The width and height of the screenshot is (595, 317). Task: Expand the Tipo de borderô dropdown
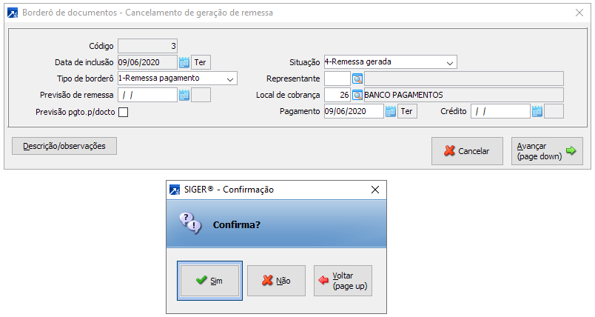(x=229, y=79)
